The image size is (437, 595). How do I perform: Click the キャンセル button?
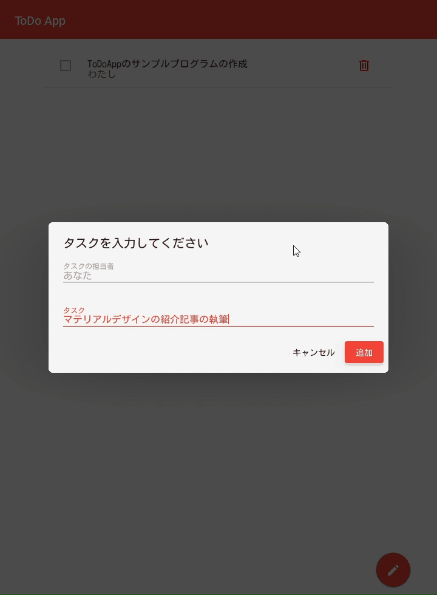(313, 353)
